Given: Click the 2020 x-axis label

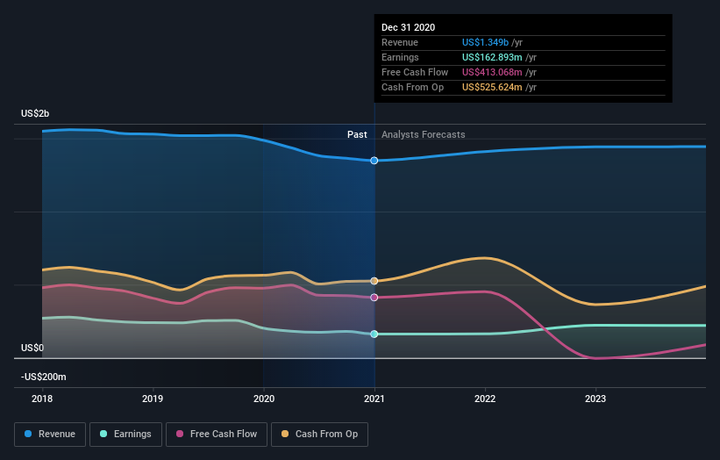Looking at the screenshot, I should (x=264, y=399).
